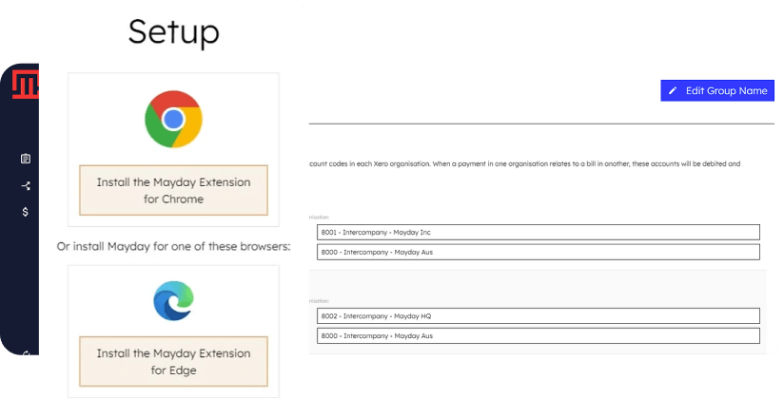The height and width of the screenshot is (418, 784).
Task: Click the Setup heading
Action: [x=173, y=32]
